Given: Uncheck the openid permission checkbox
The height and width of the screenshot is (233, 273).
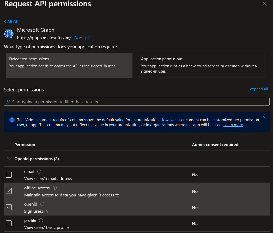Looking at the screenshot, I should click(x=9, y=207).
